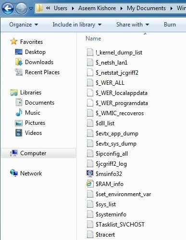The height and width of the screenshot is (240, 186).
Task: Click the $_WER_programdata blank file icon
Action: click(x=90, y=103)
